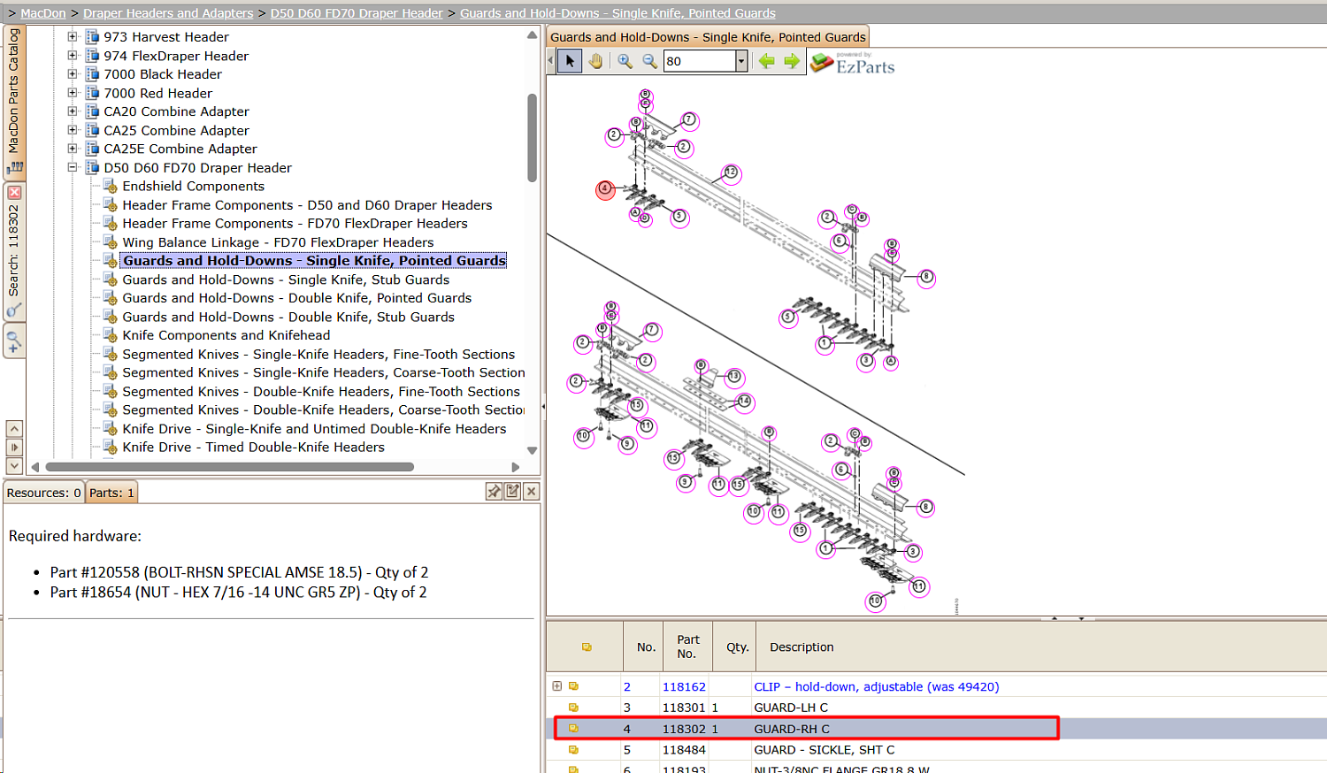The height and width of the screenshot is (773, 1327).
Task: Switch to the Resources: 0 tab
Action: click(x=44, y=493)
